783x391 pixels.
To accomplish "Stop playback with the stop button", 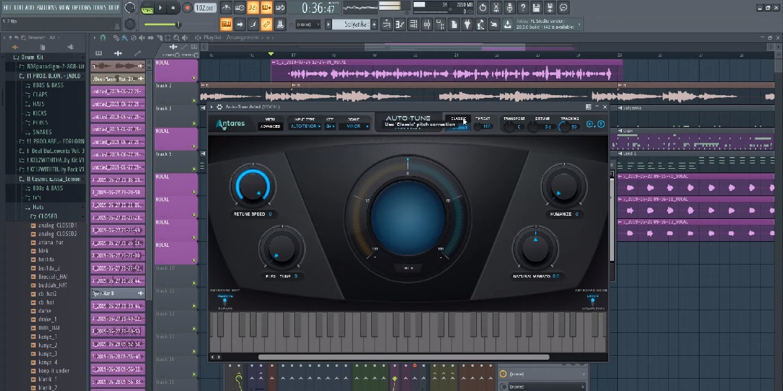I will click(173, 8).
